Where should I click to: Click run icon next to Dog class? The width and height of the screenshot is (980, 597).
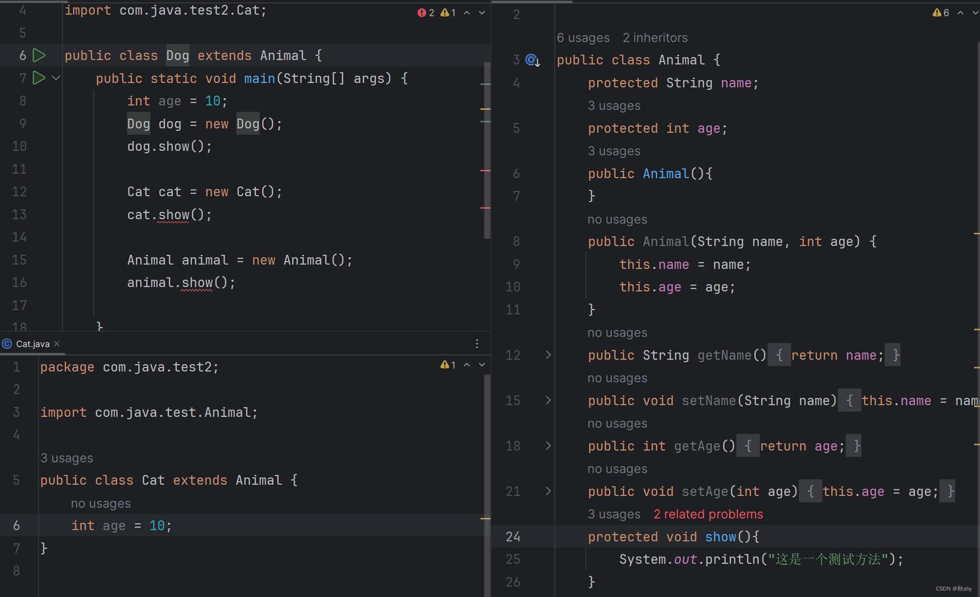coord(39,56)
